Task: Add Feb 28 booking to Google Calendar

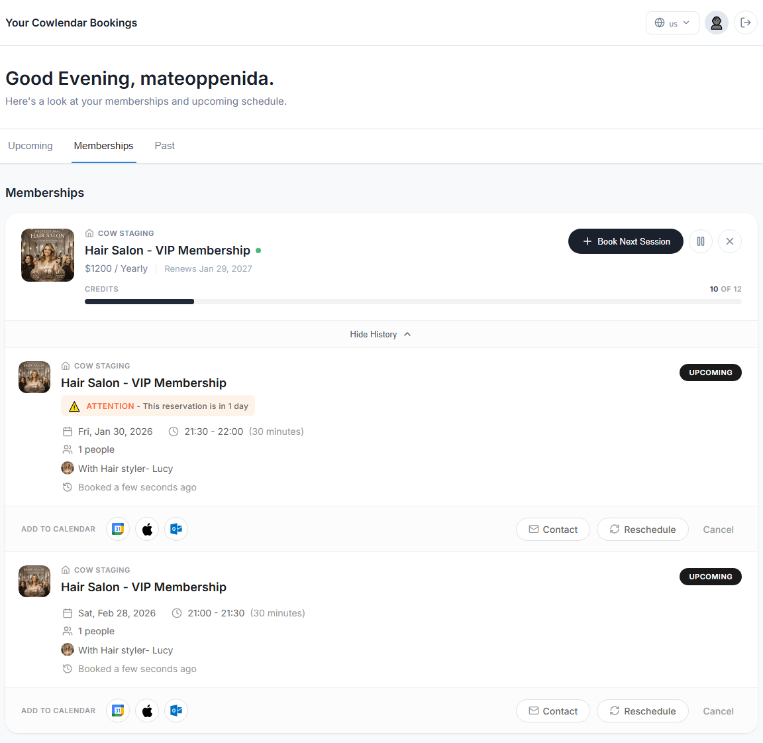Action: coord(118,711)
